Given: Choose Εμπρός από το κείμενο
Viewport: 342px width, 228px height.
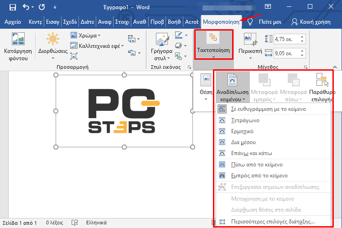Looking at the screenshot, I should click(x=274, y=176).
